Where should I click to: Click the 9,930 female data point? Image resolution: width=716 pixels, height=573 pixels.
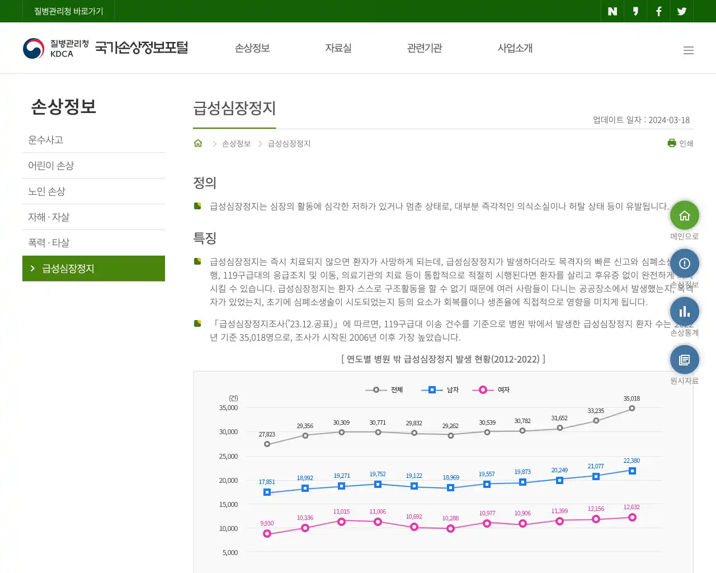click(x=267, y=534)
